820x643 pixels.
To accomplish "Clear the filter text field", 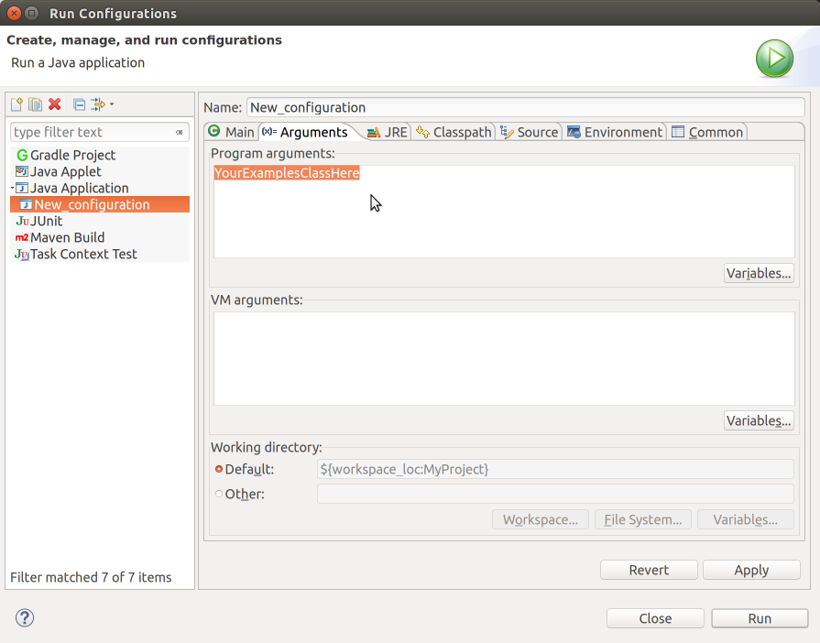I will click(x=180, y=133).
